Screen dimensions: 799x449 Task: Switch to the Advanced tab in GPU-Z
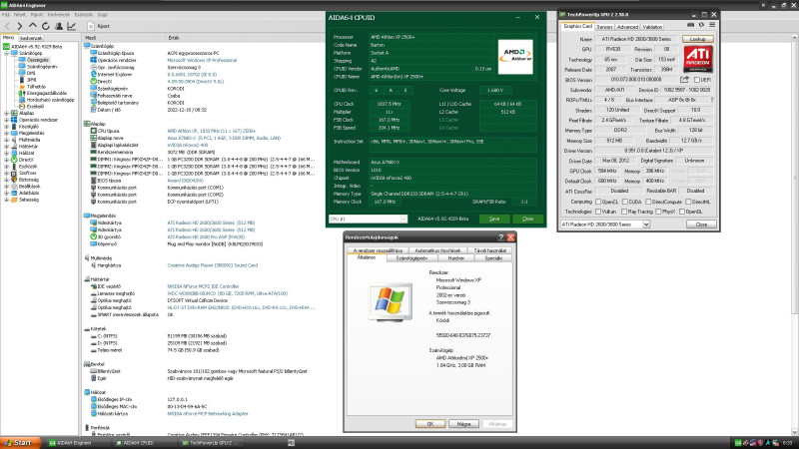(x=627, y=27)
